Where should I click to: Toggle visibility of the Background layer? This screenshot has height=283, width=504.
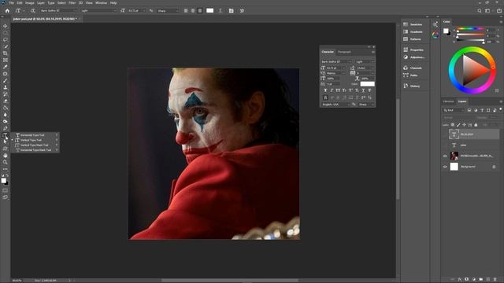click(x=445, y=167)
